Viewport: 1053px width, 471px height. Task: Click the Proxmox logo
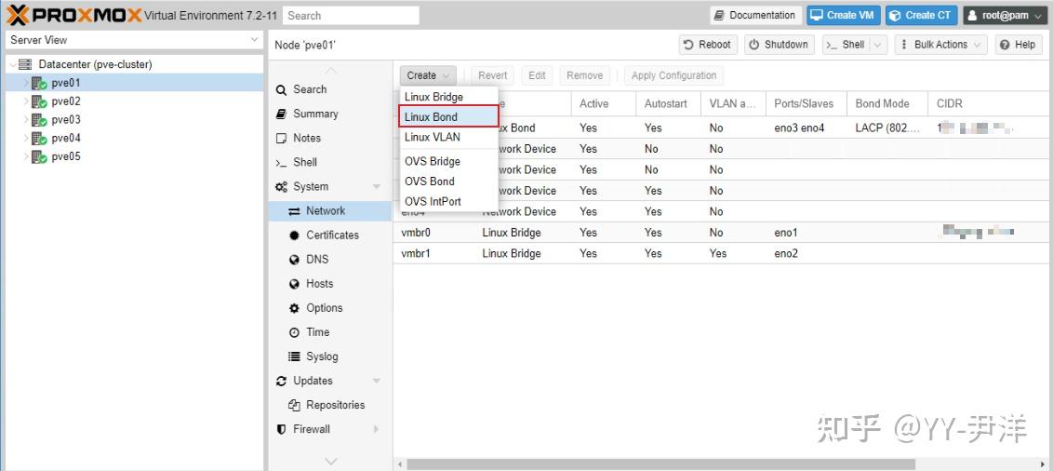click(74, 14)
